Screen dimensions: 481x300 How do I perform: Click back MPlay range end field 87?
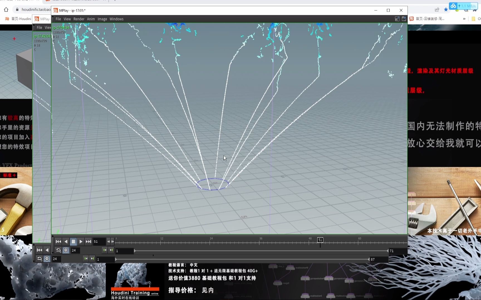pos(379,259)
